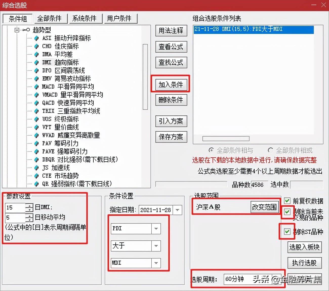The image size is (329, 291).
Task: Click the 引入方案 button
Action: pyautogui.click(x=171, y=121)
